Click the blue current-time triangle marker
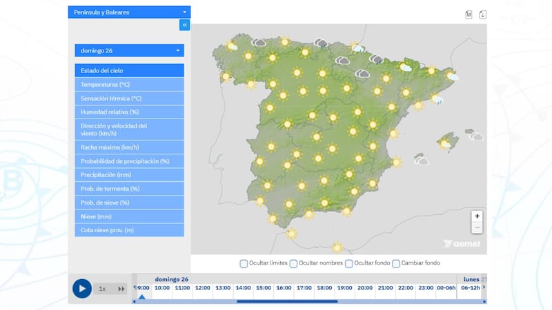The image size is (552, 310). coord(142,297)
